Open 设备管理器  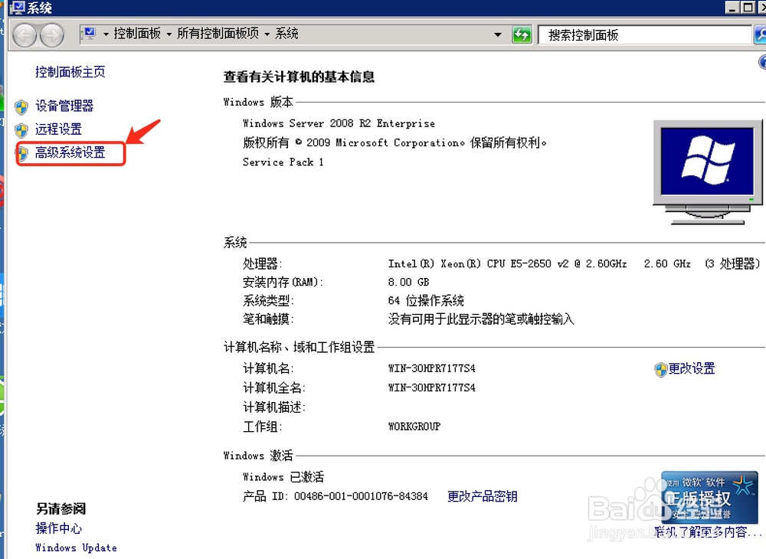[x=64, y=106]
